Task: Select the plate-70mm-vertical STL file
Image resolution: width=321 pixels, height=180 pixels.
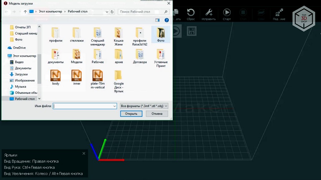Action: click(x=98, y=79)
